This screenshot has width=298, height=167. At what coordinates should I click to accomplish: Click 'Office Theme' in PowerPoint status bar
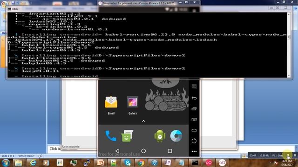(26, 156)
